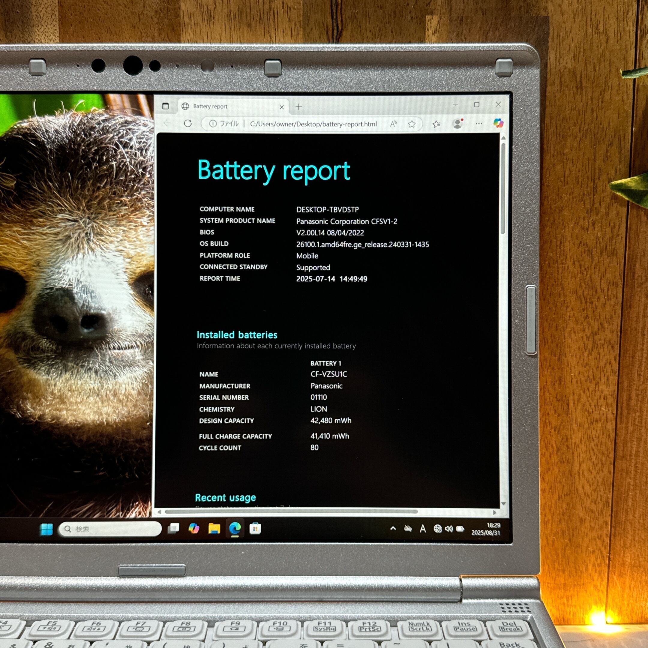Click the Read aloud icon in address bar
This screenshot has height=648, width=648.
click(393, 124)
